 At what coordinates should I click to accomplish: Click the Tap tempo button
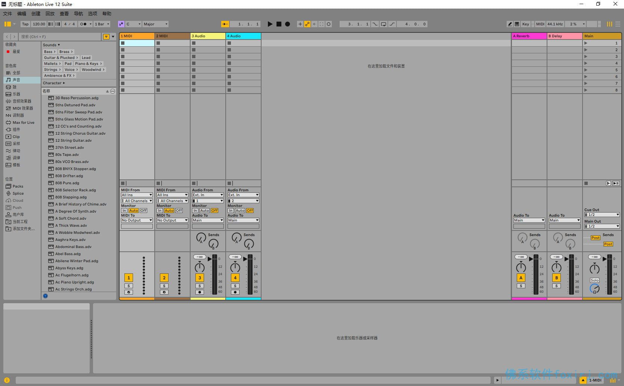click(25, 24)
